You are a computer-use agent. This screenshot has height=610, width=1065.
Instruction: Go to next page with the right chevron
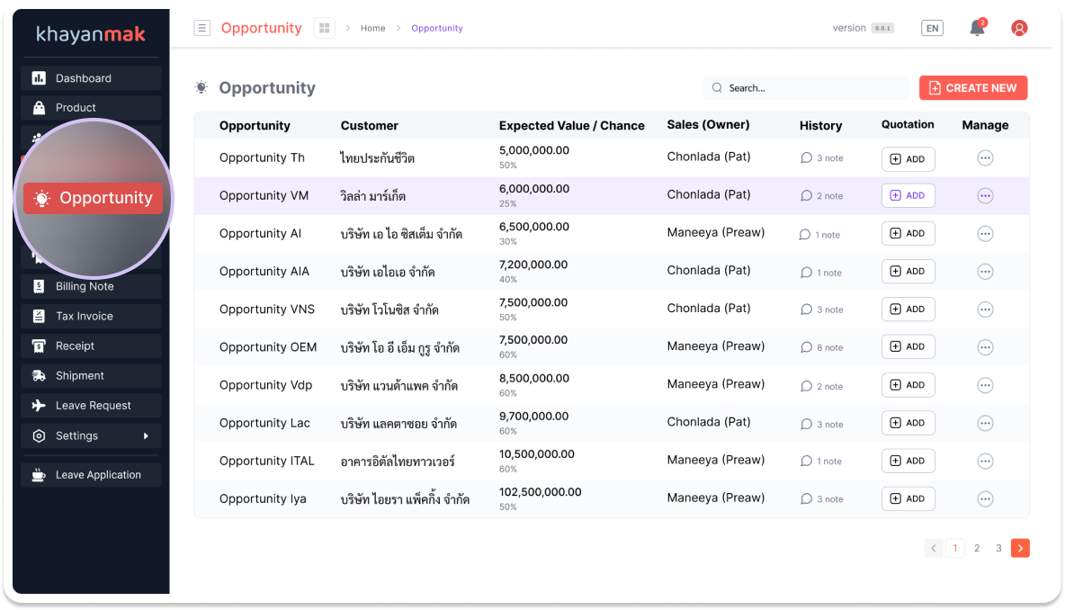point(1020,548)
